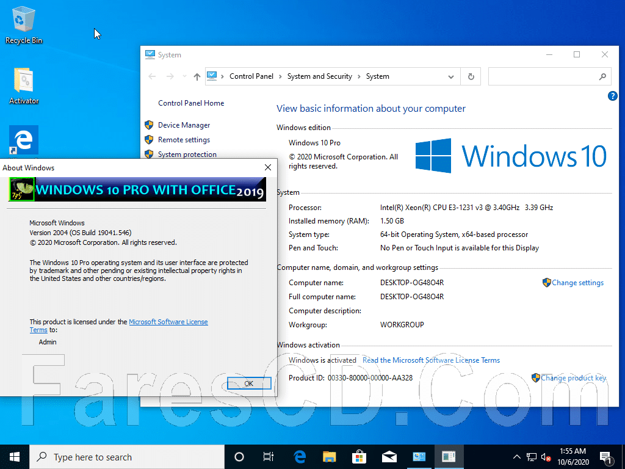Maximize the System window
Screen dimensions: 625x469
click(577, 54)
